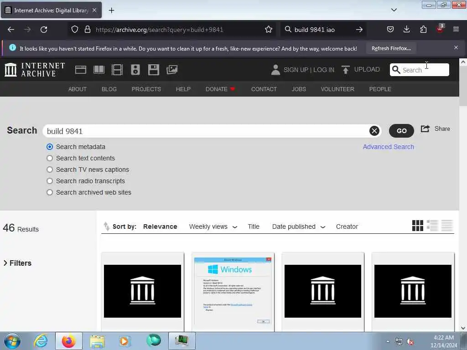This screenshot has width=467, height=350.
Task: Go back to the previous page
Action: click(x=11, y=30)
